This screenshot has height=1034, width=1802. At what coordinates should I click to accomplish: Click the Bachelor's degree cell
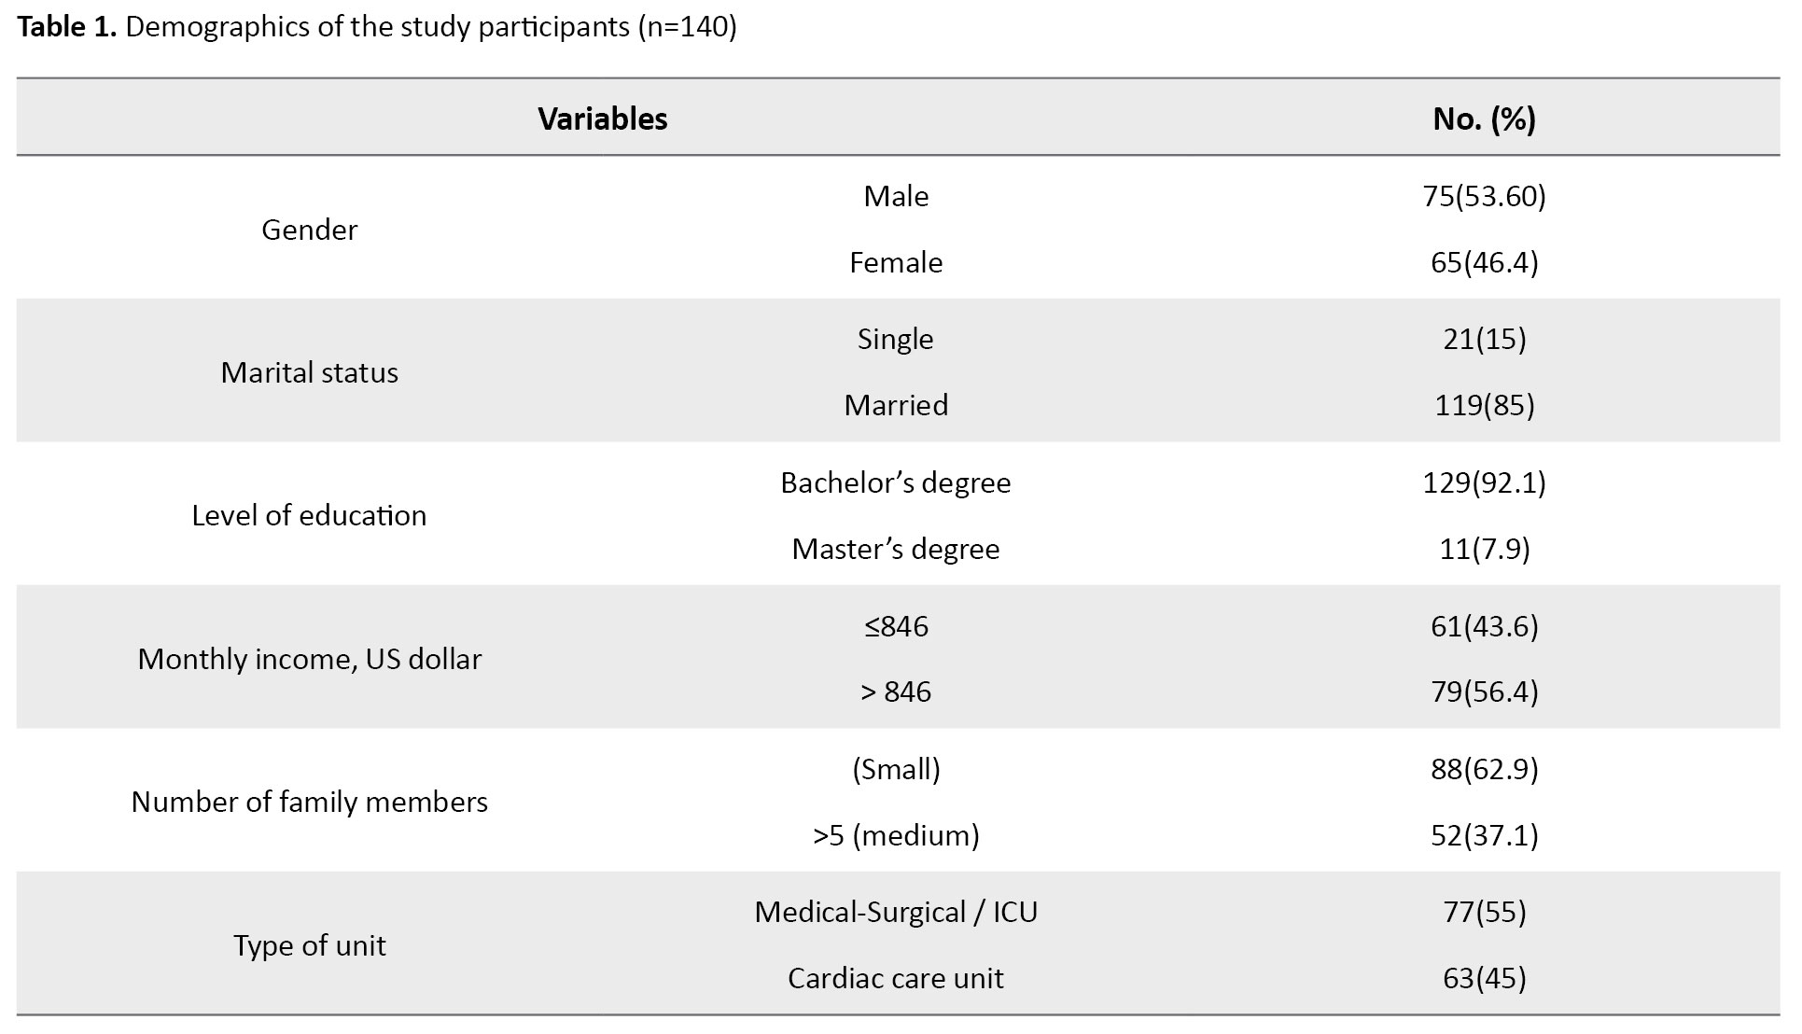click(x=896, y=482)
